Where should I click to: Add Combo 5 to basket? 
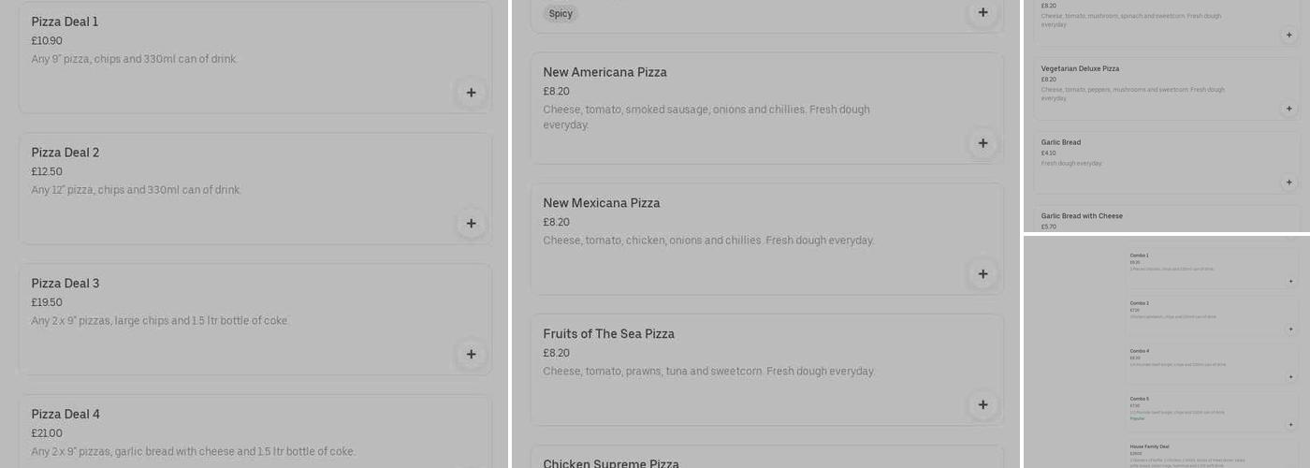tap(1290, 424)
